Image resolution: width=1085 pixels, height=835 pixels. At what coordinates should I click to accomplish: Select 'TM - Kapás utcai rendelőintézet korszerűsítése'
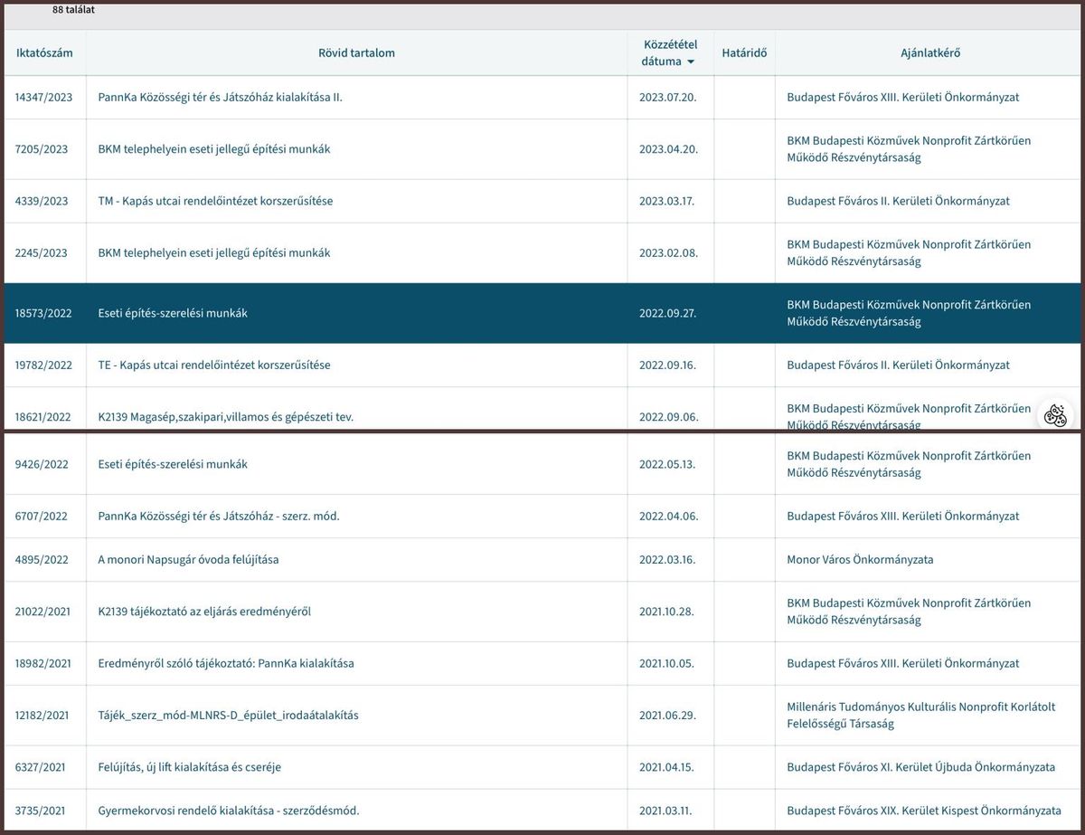coord(215,201)
